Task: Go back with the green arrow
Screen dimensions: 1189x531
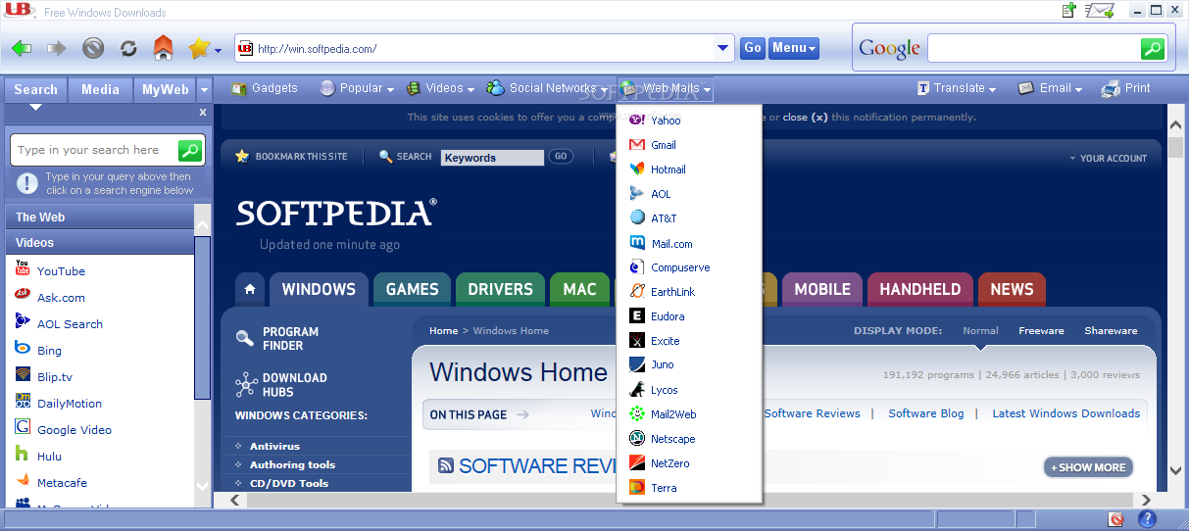Action: tap(22, 48)
